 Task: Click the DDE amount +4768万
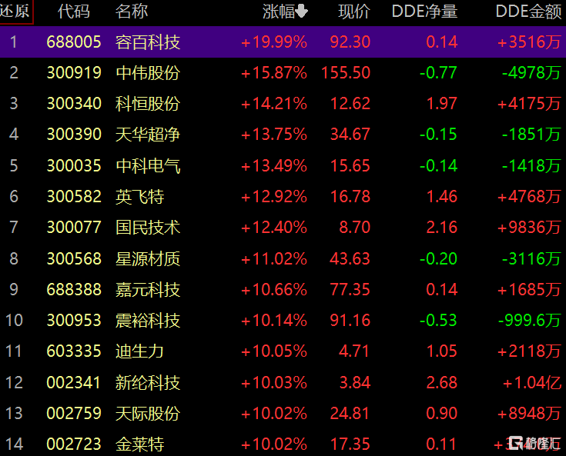tap(529, 197)
